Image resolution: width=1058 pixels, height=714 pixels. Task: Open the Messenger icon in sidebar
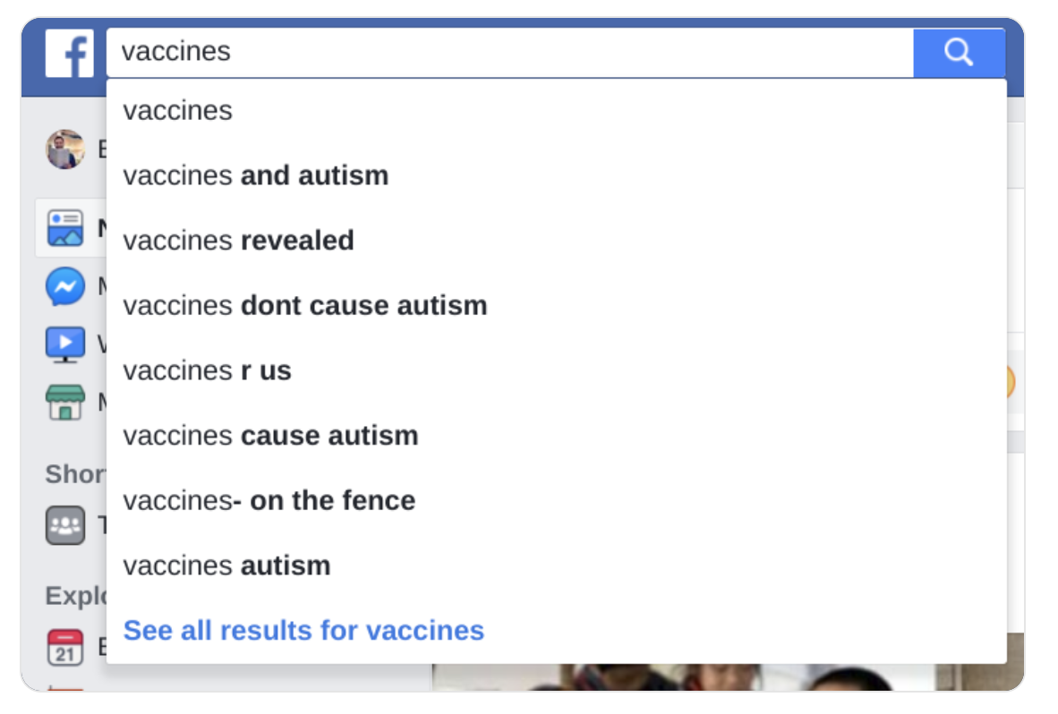[x=65, y=287]
